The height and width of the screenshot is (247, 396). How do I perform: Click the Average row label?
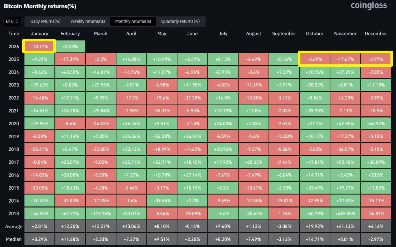(14, 226)
